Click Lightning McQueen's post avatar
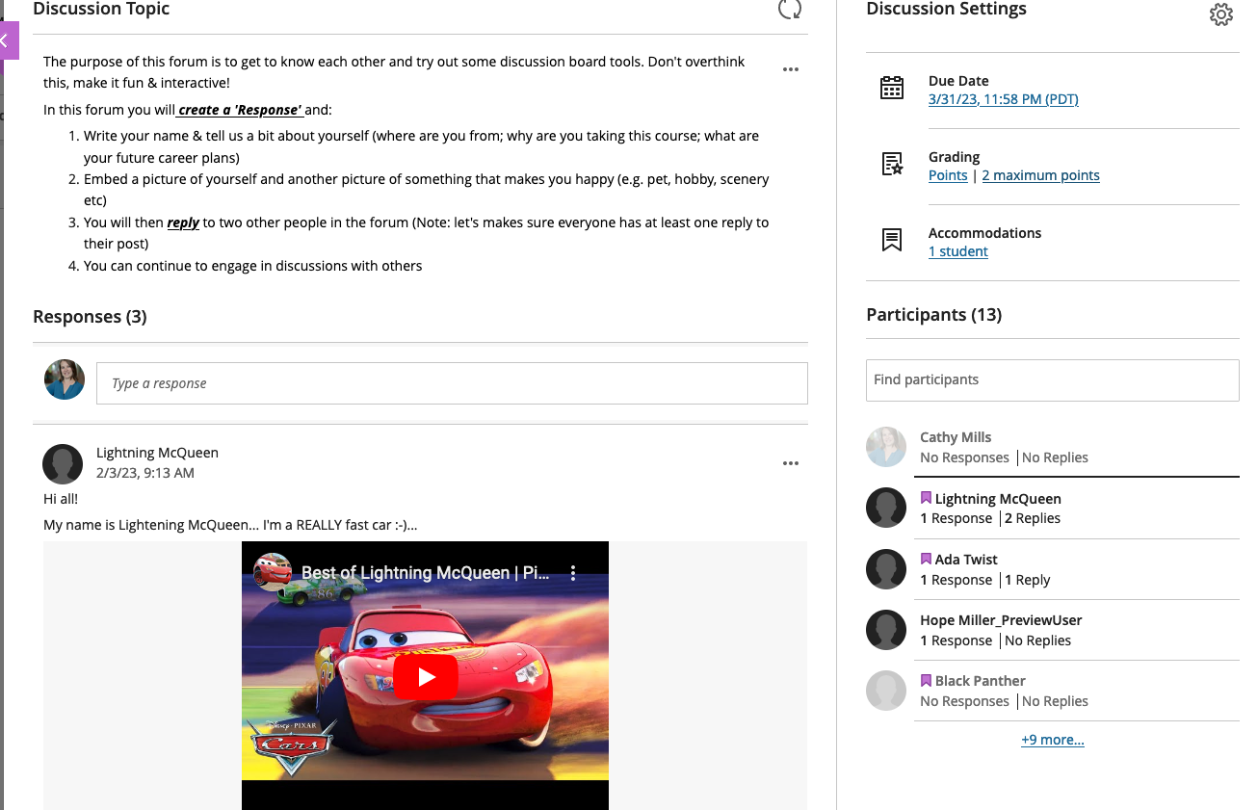 pyautogui.click(x=63, y=464)
